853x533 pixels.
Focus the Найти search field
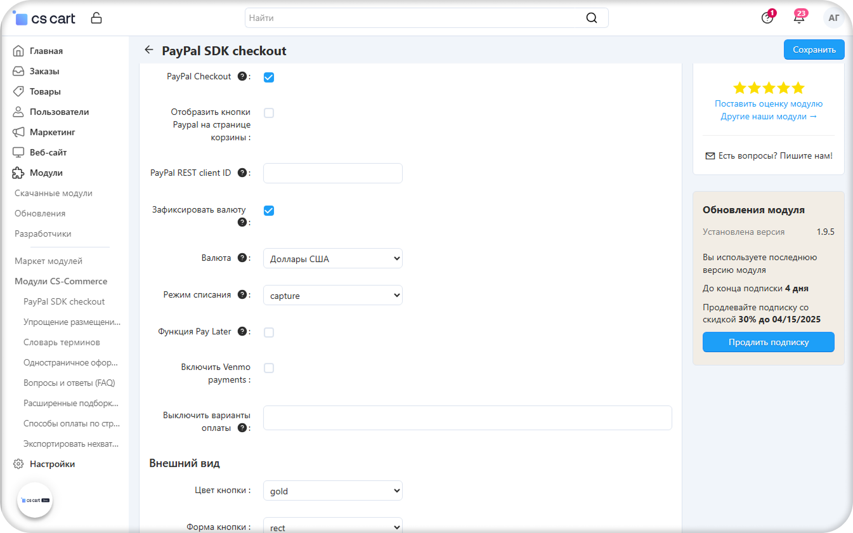pos(426,18)
